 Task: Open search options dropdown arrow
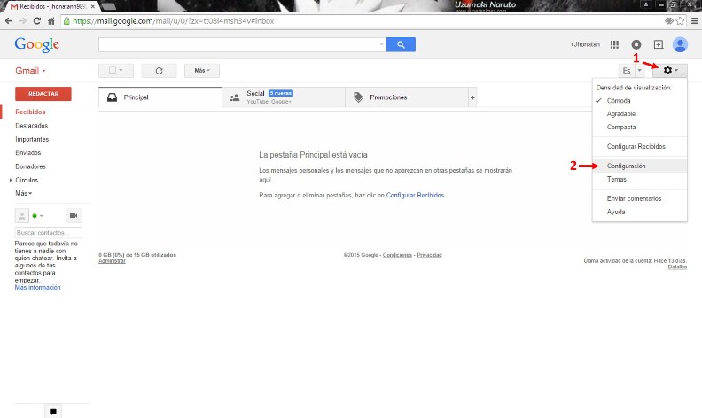click(381, 44)
